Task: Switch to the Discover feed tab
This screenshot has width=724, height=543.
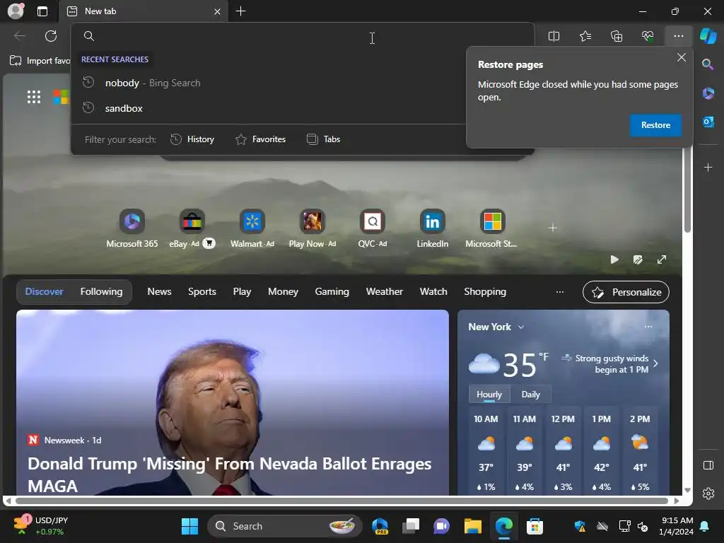Action: [x=45, y=292]
